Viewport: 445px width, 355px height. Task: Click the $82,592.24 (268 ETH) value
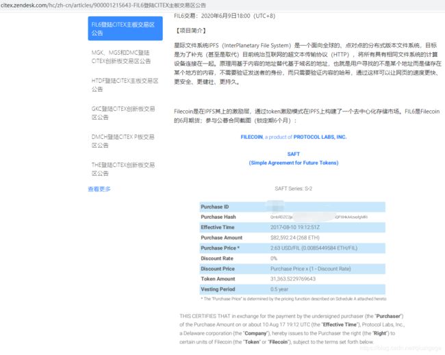pyautogui.click(x=295, y=237)
